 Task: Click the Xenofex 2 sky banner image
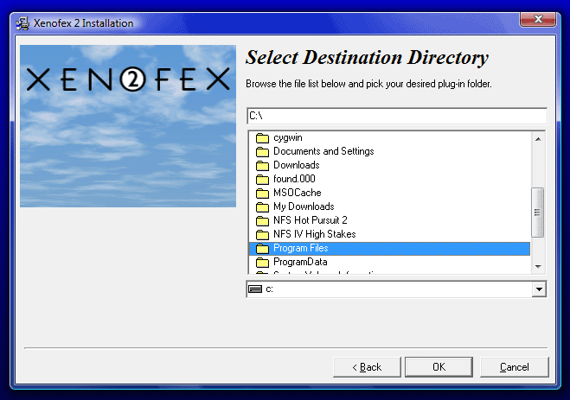tap(128, 126)
